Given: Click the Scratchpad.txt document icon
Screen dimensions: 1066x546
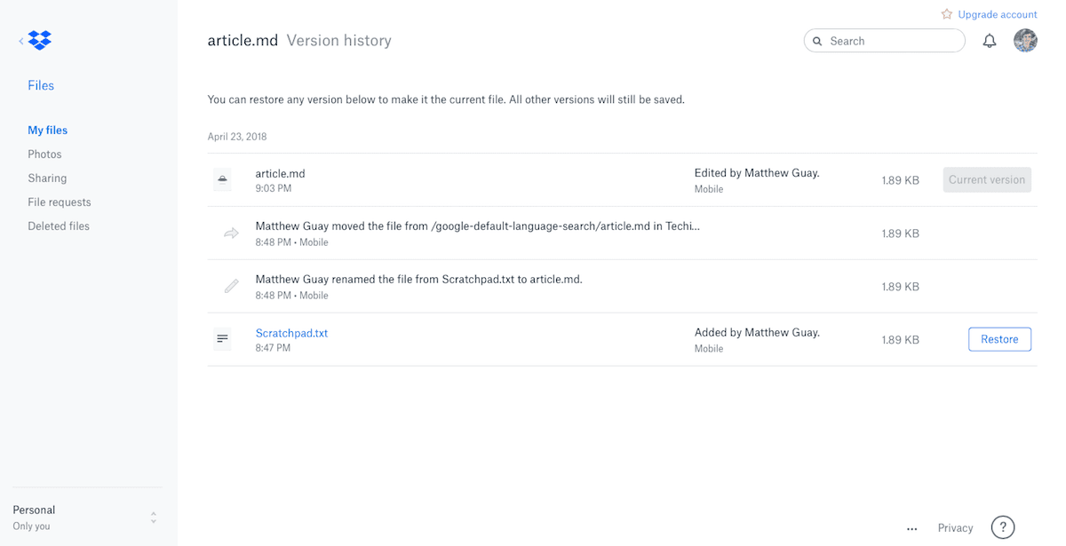Looking at the screenshot, I should coord(222,339).
